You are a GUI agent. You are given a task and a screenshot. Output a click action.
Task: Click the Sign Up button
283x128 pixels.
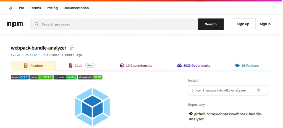point(243,24)
